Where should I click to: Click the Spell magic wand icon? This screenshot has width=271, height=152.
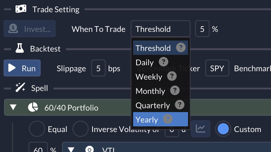(x=20, y=87)
